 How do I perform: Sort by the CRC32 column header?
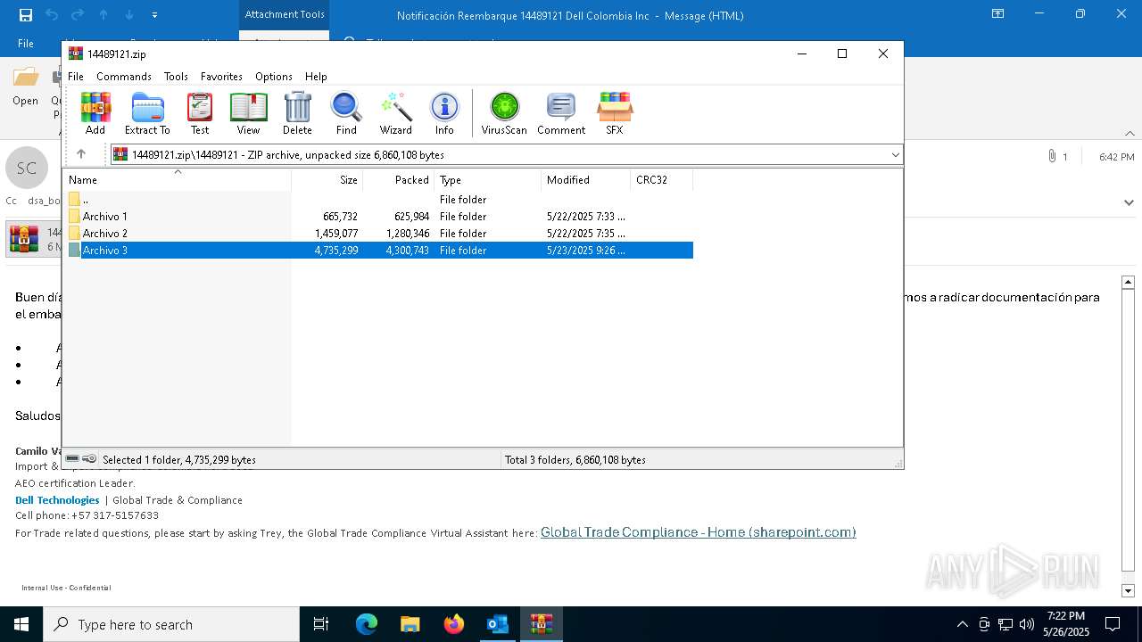tap(662, 180)
